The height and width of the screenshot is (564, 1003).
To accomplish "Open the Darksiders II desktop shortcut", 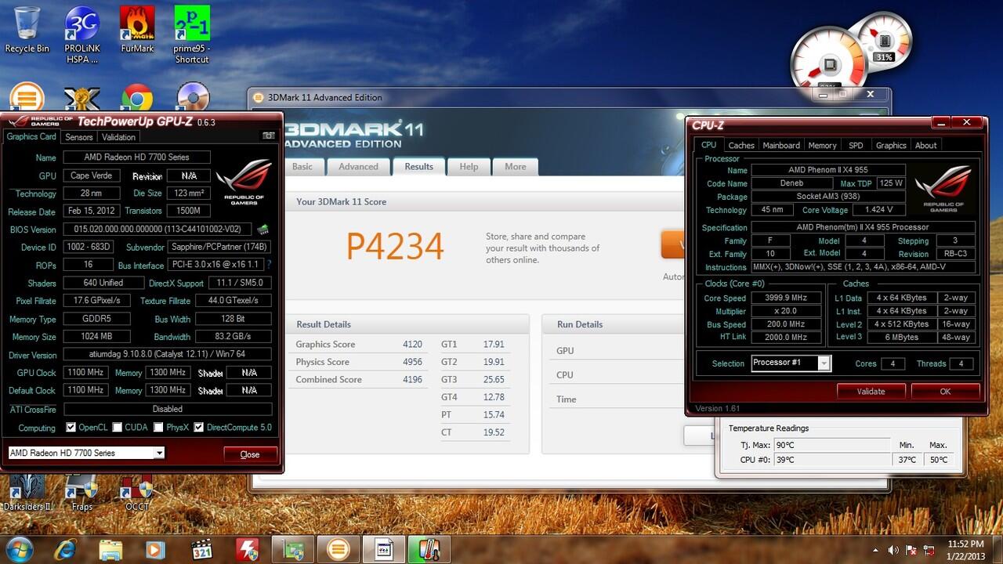I will (27, 493).
